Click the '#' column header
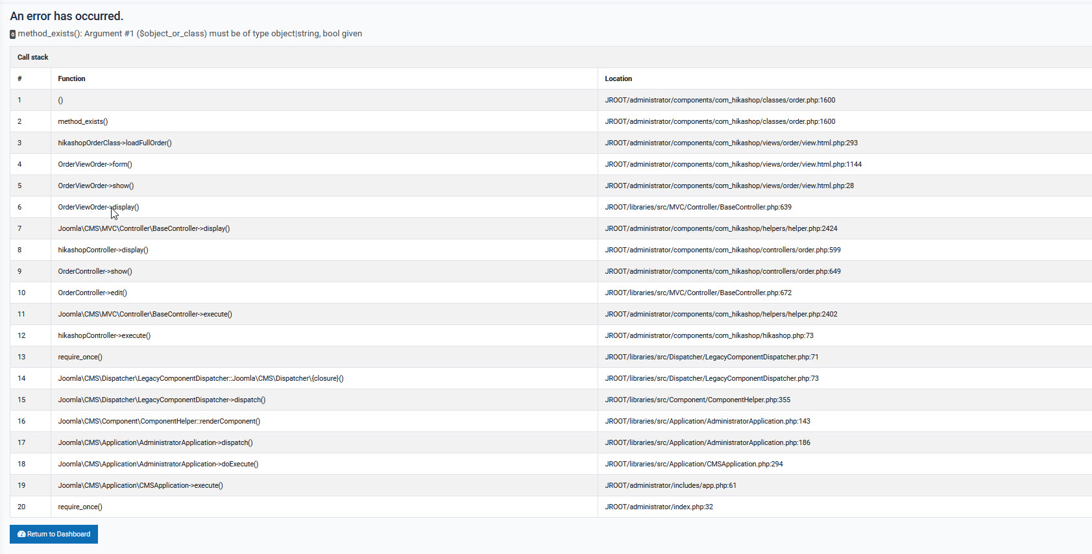The width and height of the screenshot is (1092, 554). (x=19, y=78)
